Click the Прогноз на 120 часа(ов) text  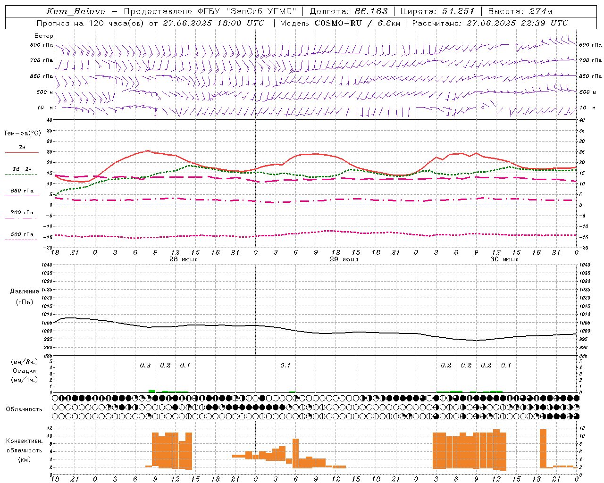tap(91, 23)
